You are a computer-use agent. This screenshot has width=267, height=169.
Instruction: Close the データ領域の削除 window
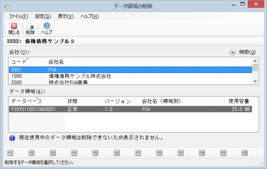coord(256,4)
